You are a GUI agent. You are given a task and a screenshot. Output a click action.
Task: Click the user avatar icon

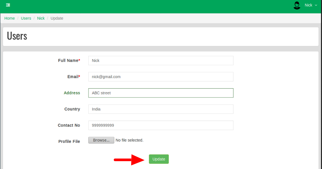297,5
